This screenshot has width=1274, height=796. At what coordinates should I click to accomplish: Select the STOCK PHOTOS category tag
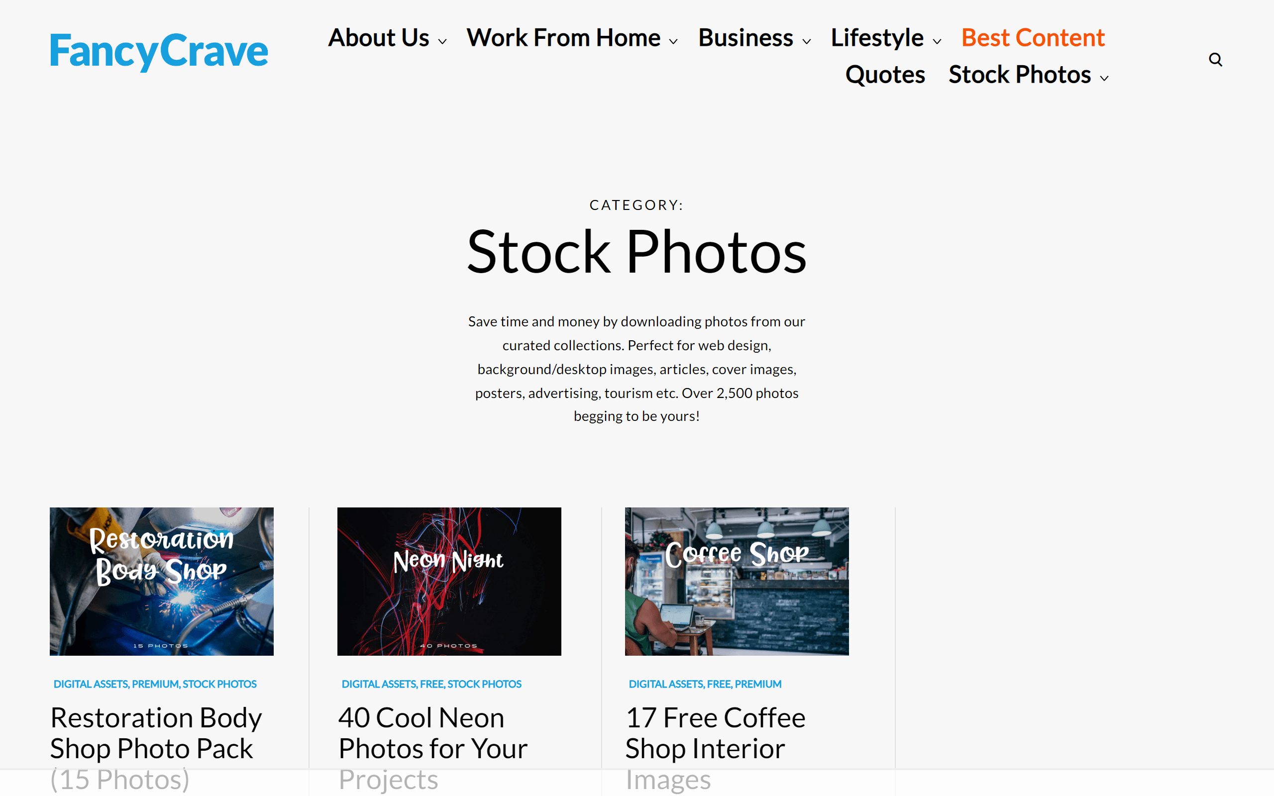pyautogui.click(x=219, y=683)
